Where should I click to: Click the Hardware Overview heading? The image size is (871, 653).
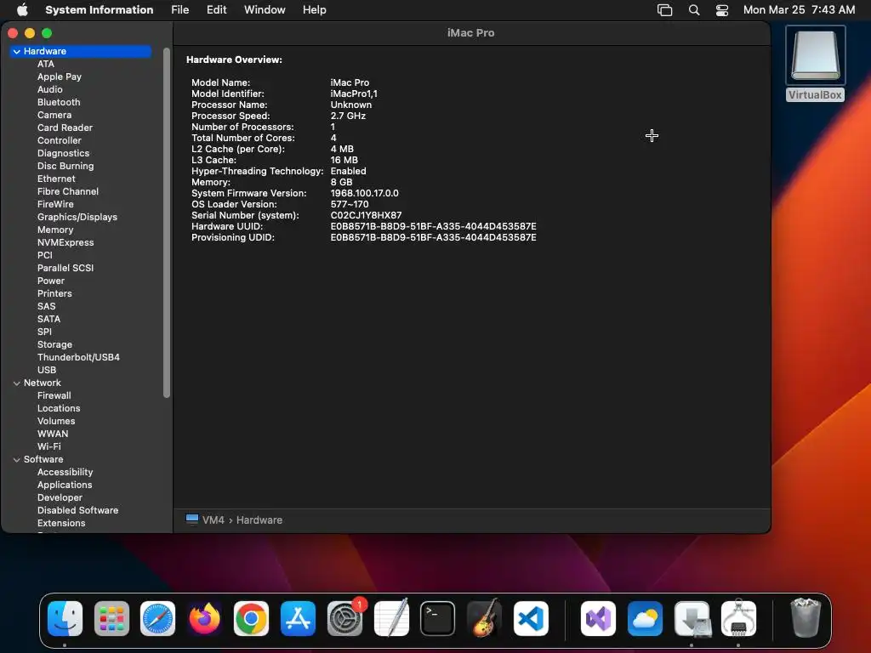(x=234, y=60)
